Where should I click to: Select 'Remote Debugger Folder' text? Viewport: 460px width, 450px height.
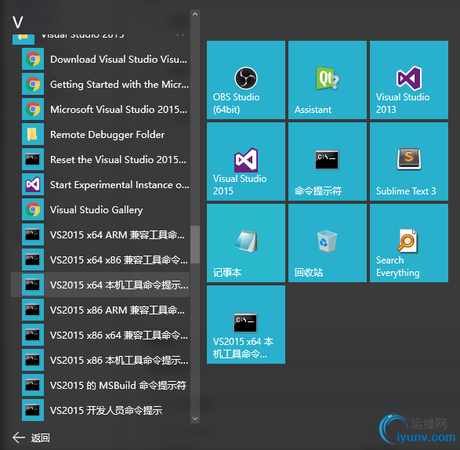107,135
